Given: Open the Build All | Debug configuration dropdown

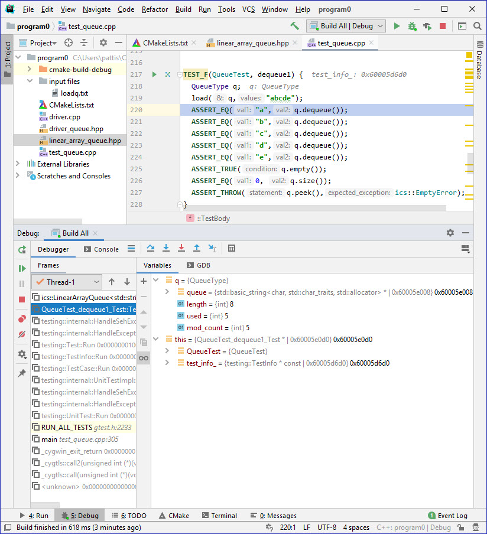Looking at the screenshot, I should tap(346, 26).
